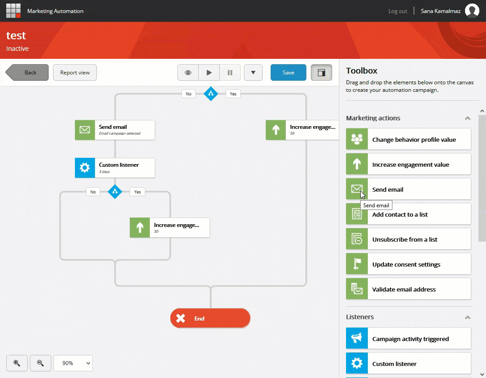The image size is (486, 378).
Task: Save the automation campaign
Action: point(288,73)
